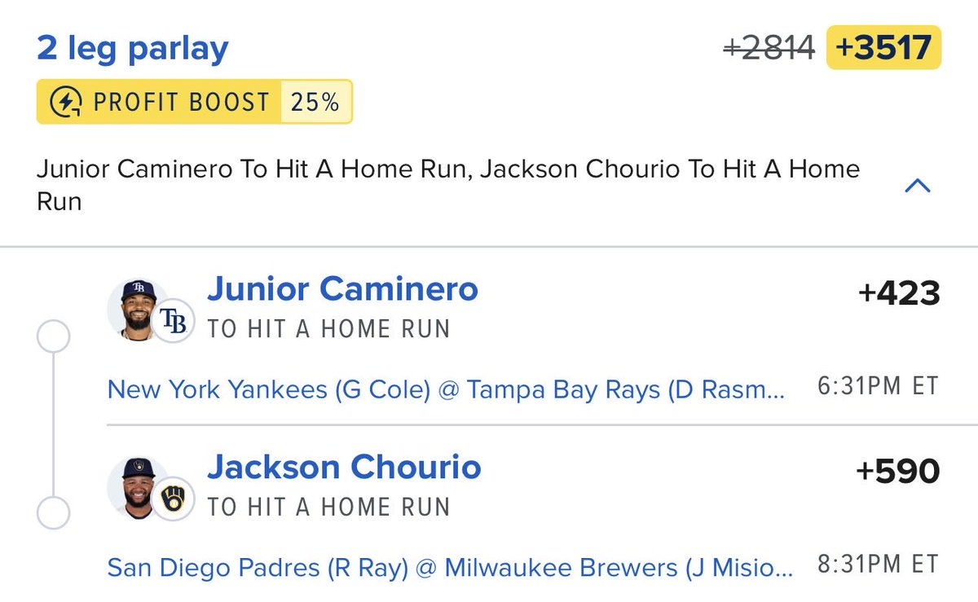
Task: Select the Junior Caminero leg status circle
Action: (x=54, y=336)
